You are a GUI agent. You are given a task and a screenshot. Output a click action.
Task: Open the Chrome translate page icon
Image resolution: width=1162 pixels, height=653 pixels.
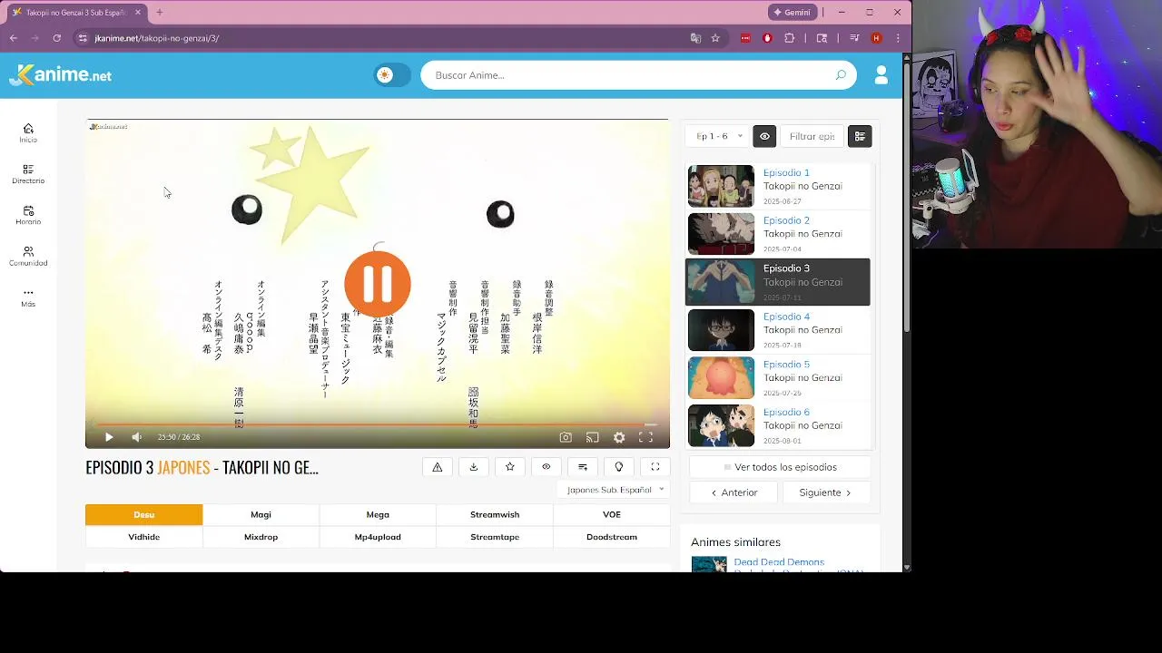[695, 38]
